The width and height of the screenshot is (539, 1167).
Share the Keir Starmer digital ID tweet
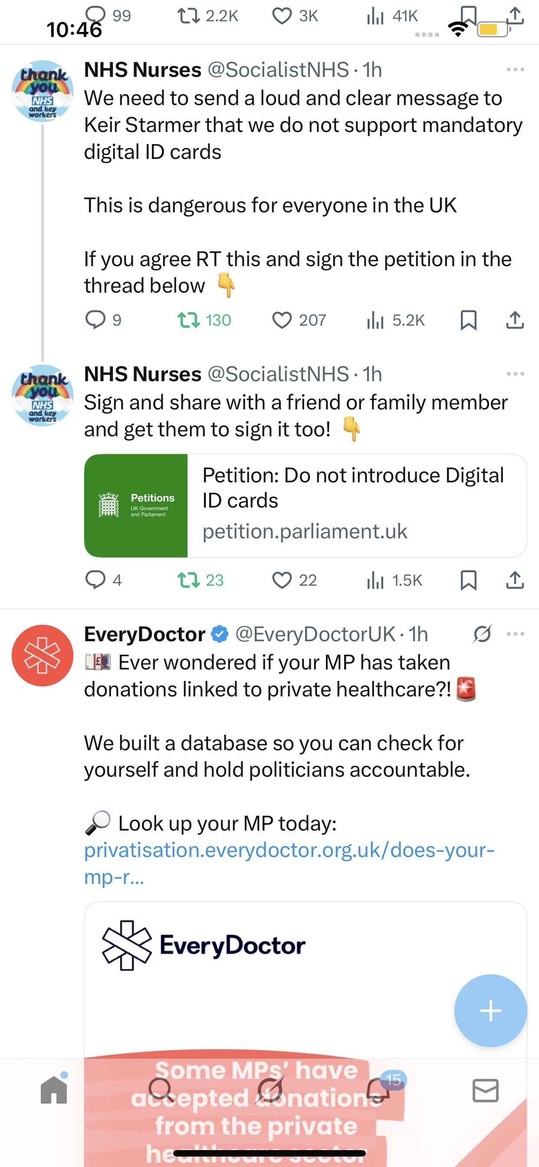(x=515, y=320)
